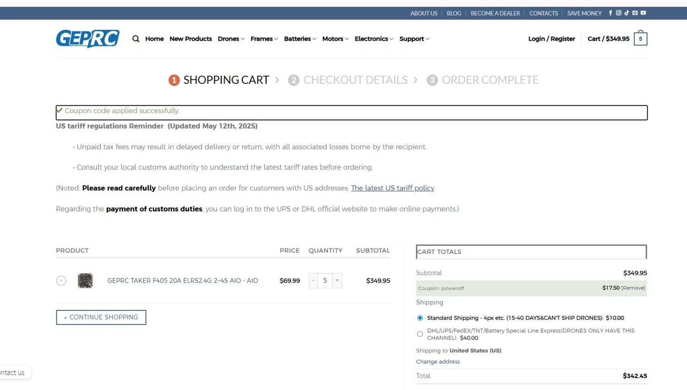Click Login / Register
This screenshot has height=390, width=687.
(551, 39)
